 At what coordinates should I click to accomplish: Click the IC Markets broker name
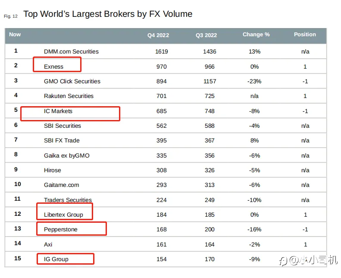click(x=58, y=111)
